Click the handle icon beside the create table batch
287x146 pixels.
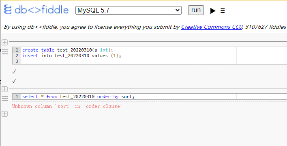coord(5,52)
